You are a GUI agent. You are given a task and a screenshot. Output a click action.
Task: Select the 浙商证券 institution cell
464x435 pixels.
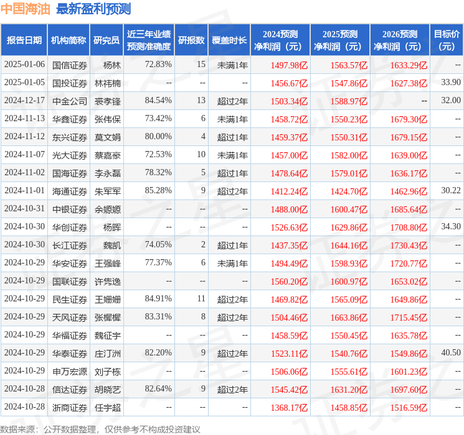click(70, 407)
